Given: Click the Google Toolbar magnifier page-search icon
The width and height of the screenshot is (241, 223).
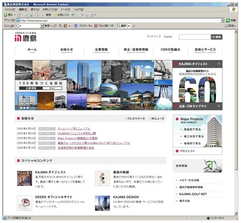Looking at the screenshot, I should [60, 26].
